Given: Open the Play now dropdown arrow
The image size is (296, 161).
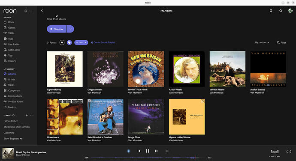Looking at the screenshot, I should coord(70,29).
